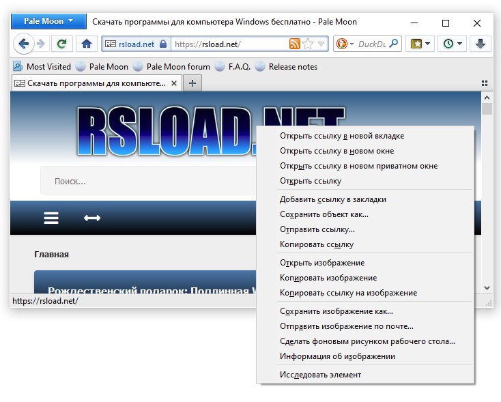Open the Downloads arrow button

[x=481, y=44]
